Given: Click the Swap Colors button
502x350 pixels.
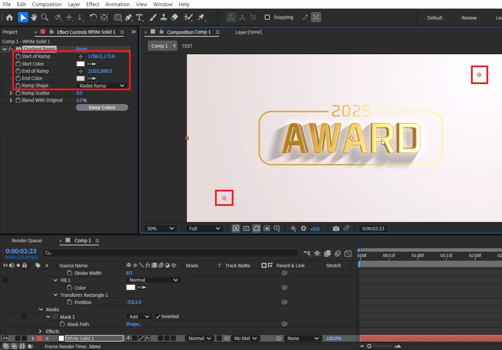Looking at the screenshot, I should (102, 107).
